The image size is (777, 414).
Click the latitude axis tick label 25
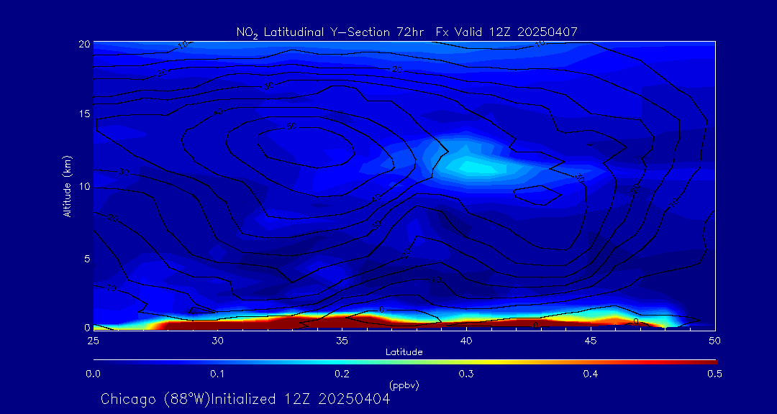(93, 340)
